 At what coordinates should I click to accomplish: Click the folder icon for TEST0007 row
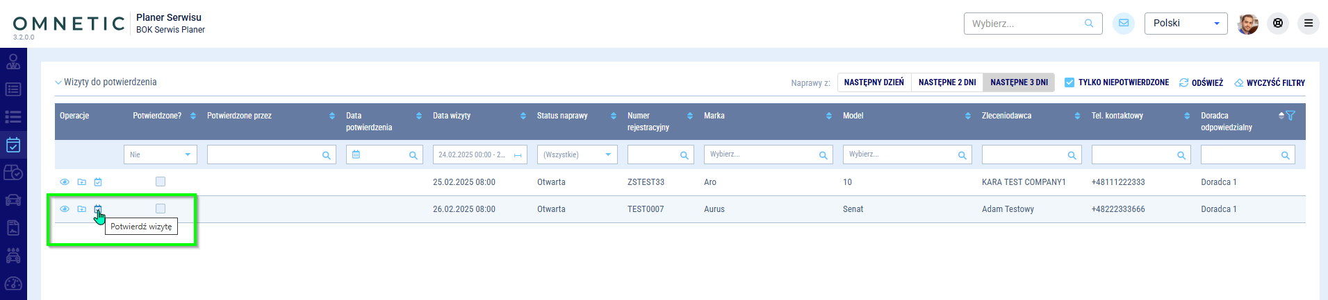point(81,209)
